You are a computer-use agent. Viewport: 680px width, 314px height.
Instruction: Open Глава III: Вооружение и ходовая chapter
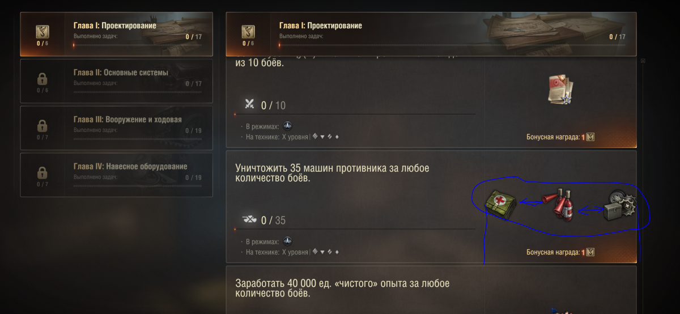[116, 128]
